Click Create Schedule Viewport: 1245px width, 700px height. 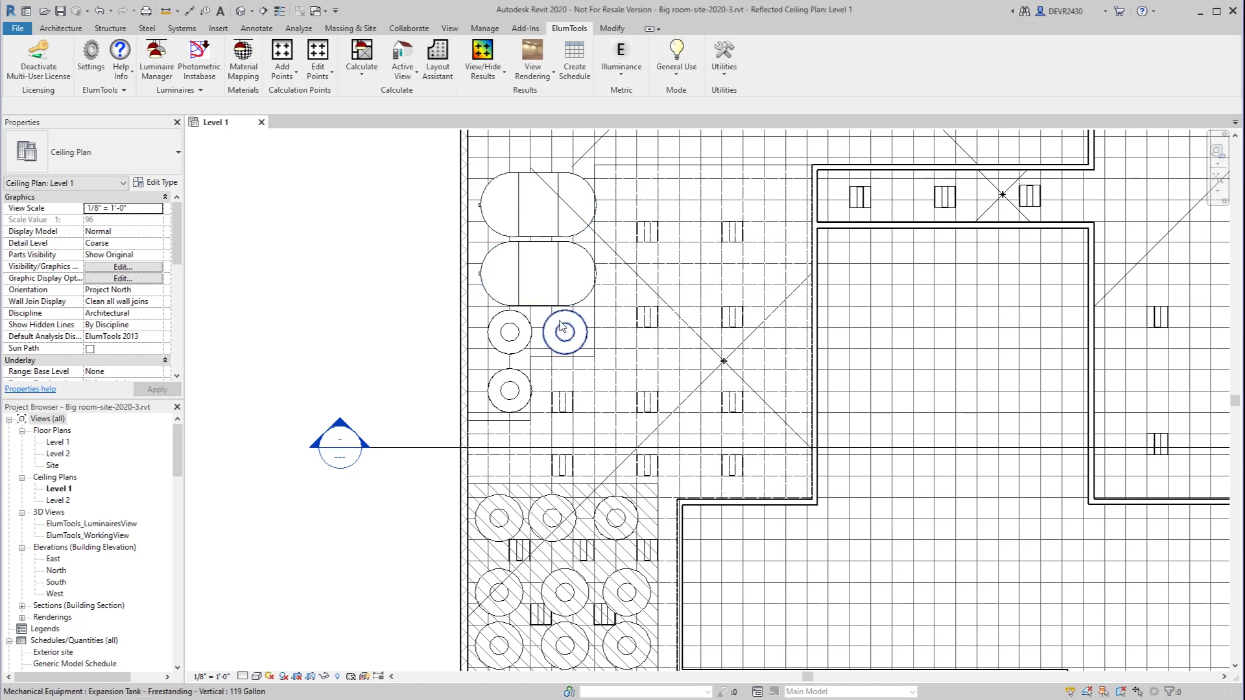(x=575, y=60)
